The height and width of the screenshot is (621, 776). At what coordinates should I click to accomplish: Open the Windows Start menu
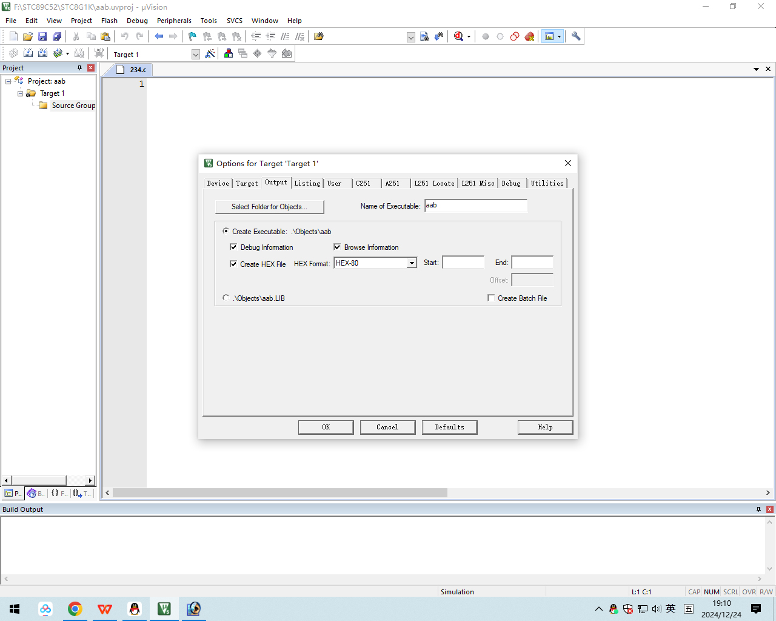[15, 609]
